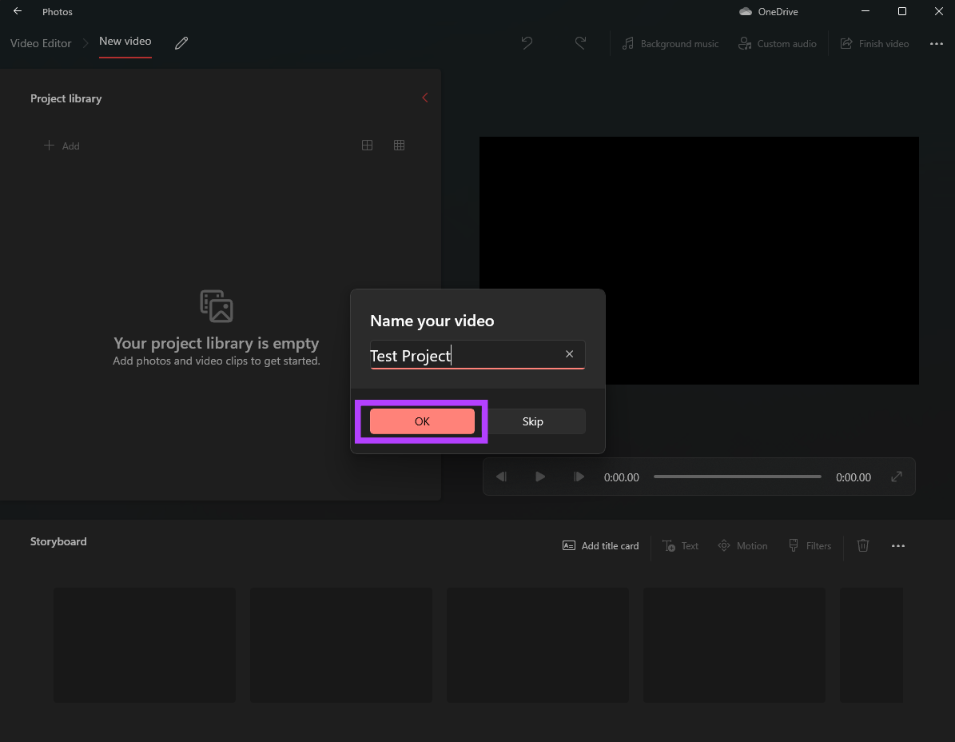
Task: Clear the Test Project text field
Action: coord(569,354)
